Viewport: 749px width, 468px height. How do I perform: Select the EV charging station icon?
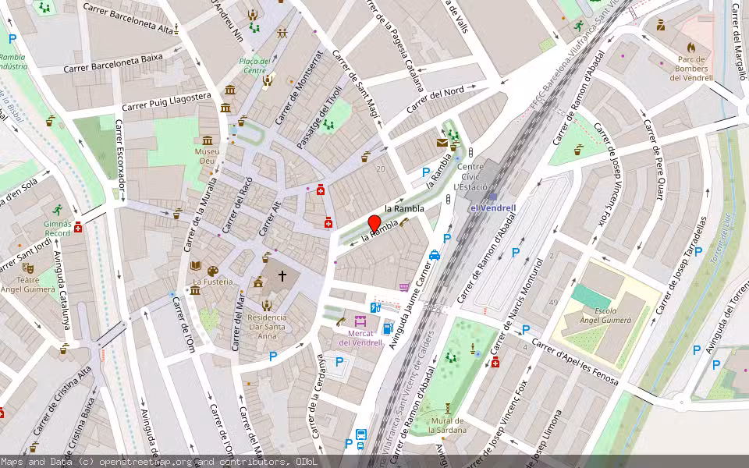(375, 307)
